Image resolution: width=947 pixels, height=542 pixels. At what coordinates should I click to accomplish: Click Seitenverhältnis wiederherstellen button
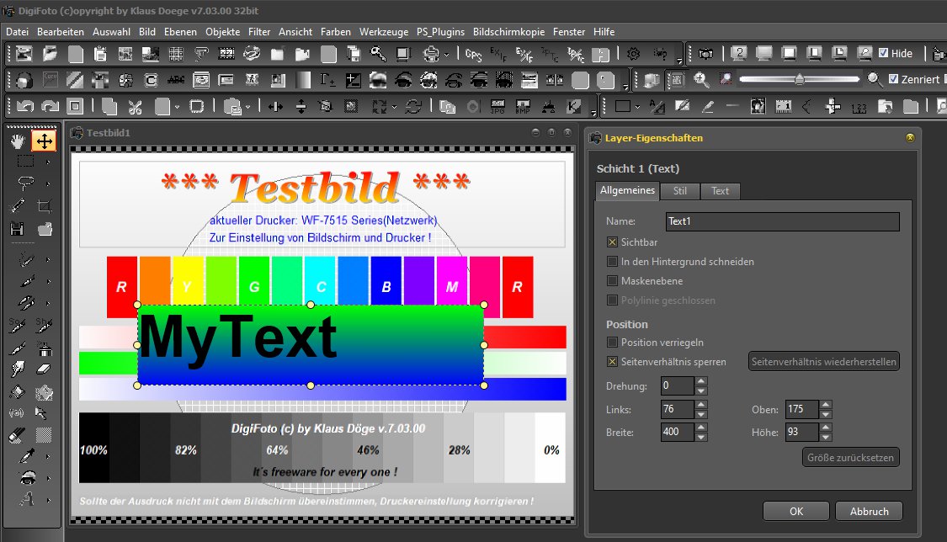[x=824, y=362]
